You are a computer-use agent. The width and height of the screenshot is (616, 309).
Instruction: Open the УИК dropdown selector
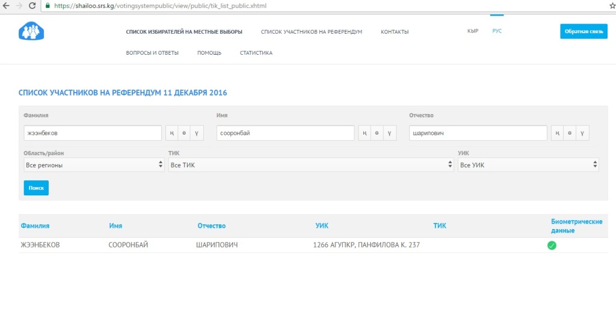pos(528,165)
